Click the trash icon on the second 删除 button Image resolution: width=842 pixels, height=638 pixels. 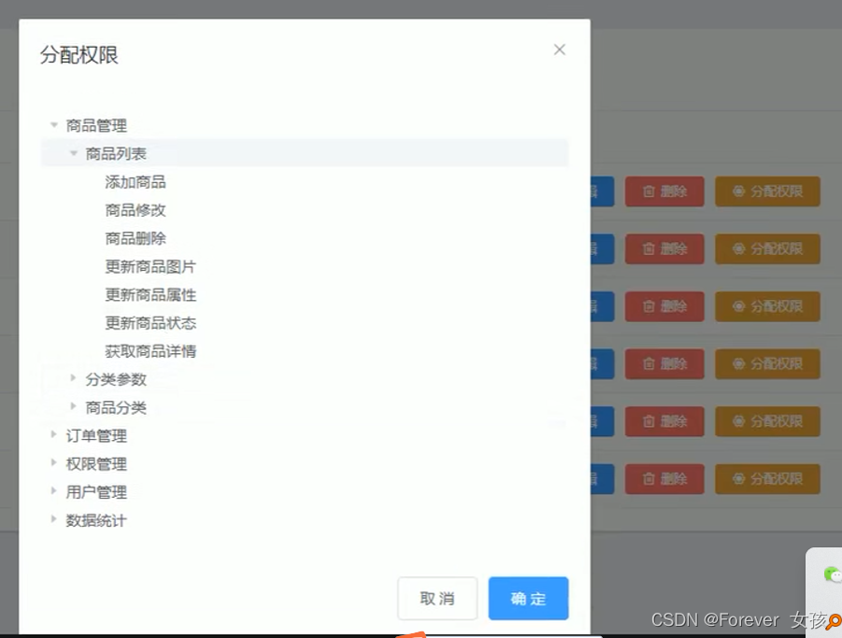[x=646, y=248]
